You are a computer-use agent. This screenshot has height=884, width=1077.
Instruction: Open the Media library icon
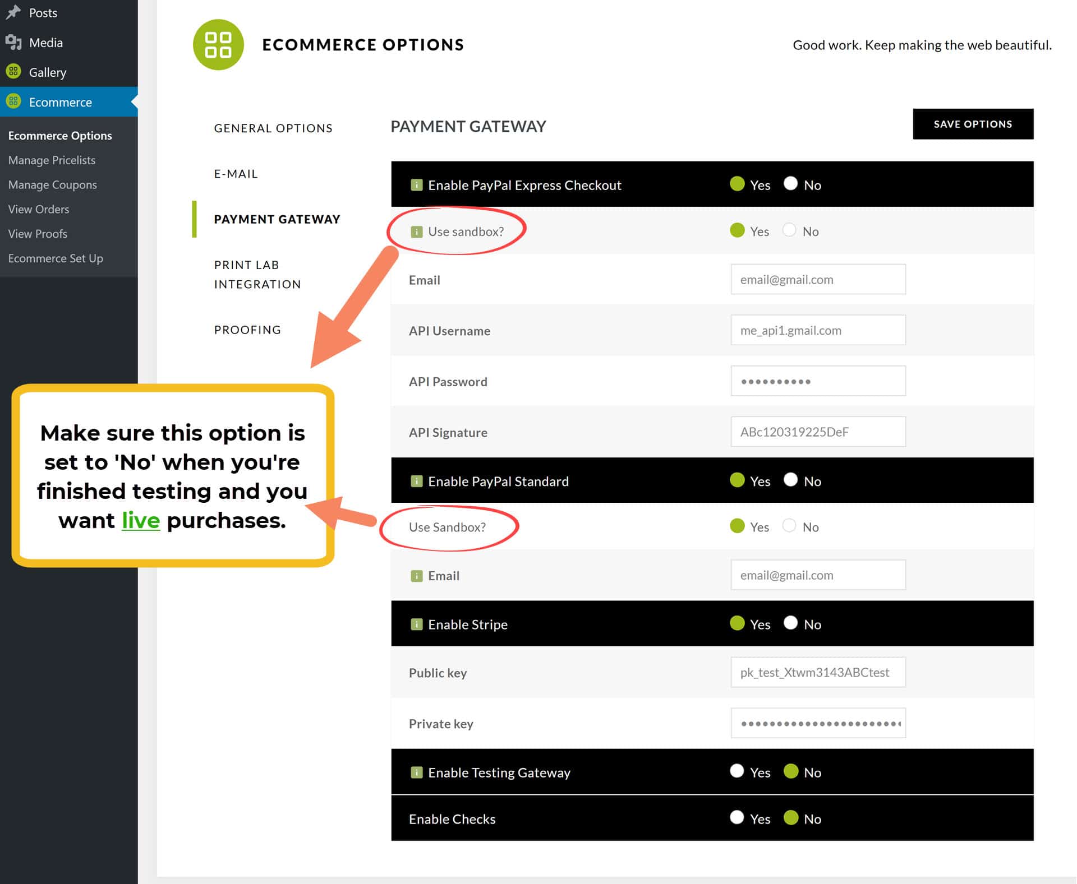click(x=14, y=42)
